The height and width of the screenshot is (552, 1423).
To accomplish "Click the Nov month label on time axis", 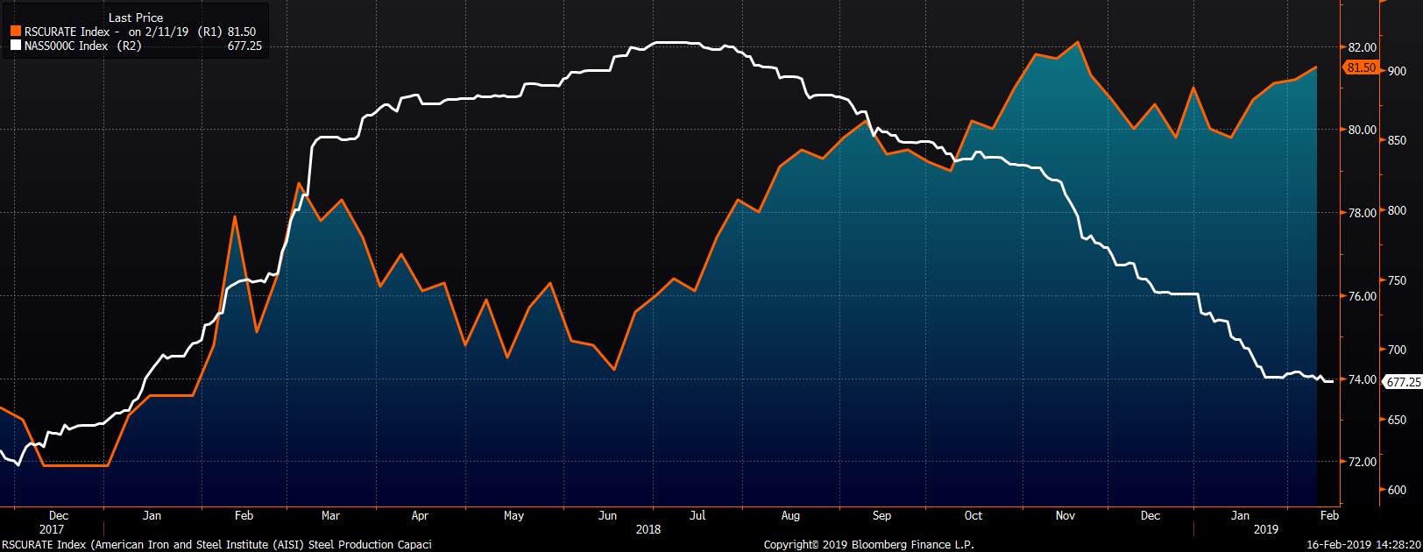I will [1065, 515].
